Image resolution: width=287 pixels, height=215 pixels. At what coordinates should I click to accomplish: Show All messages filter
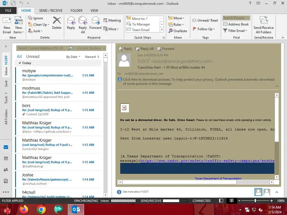point(19,57)
